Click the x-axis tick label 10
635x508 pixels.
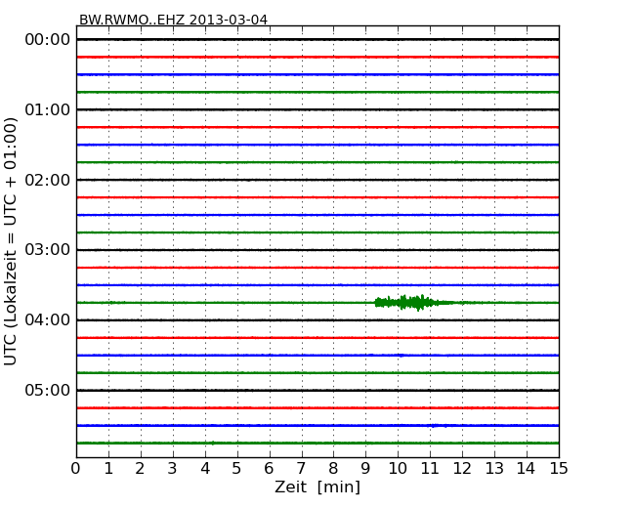tap(398, 469)
